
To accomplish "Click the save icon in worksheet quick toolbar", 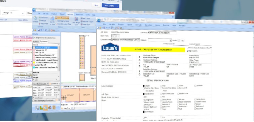I will coord(104,28).
